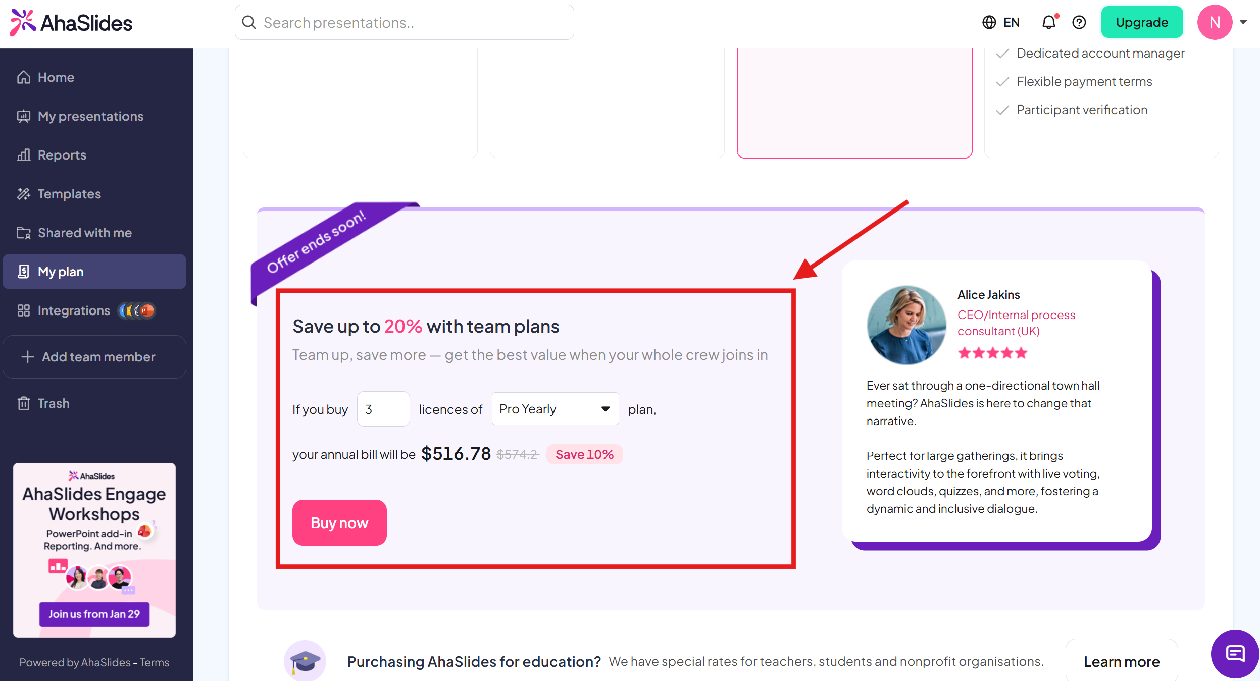Click the notification bell icon
Viewport: 1260px width, 681px height.
(x=1048, y=23)
